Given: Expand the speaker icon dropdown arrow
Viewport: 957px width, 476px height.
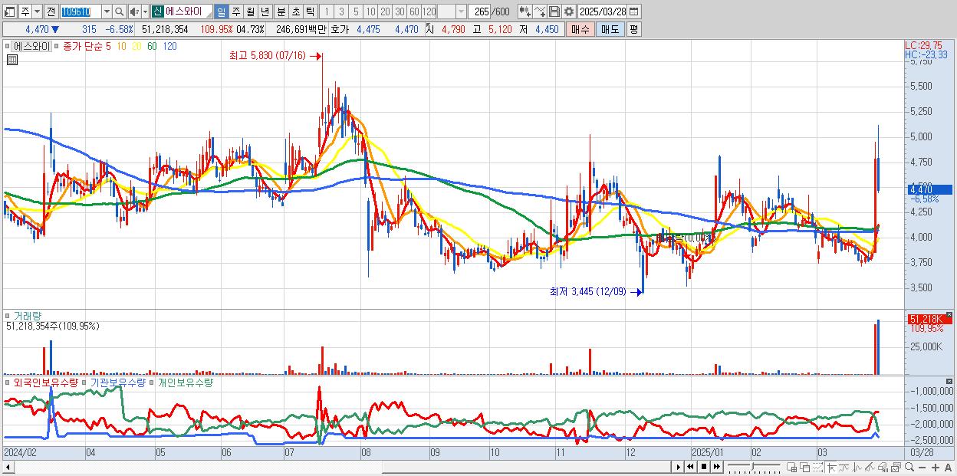Looking at the screenshot, I should click(145, 11).
